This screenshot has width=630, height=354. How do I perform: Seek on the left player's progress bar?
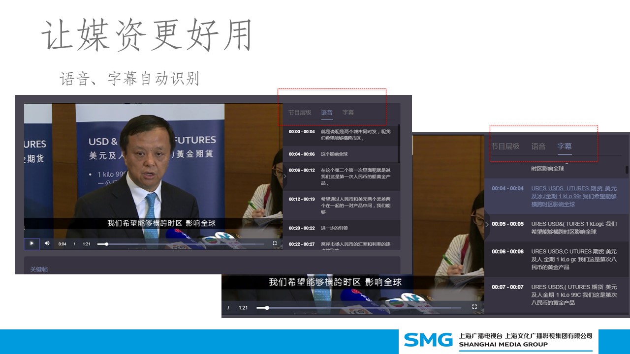pos(181,244)
